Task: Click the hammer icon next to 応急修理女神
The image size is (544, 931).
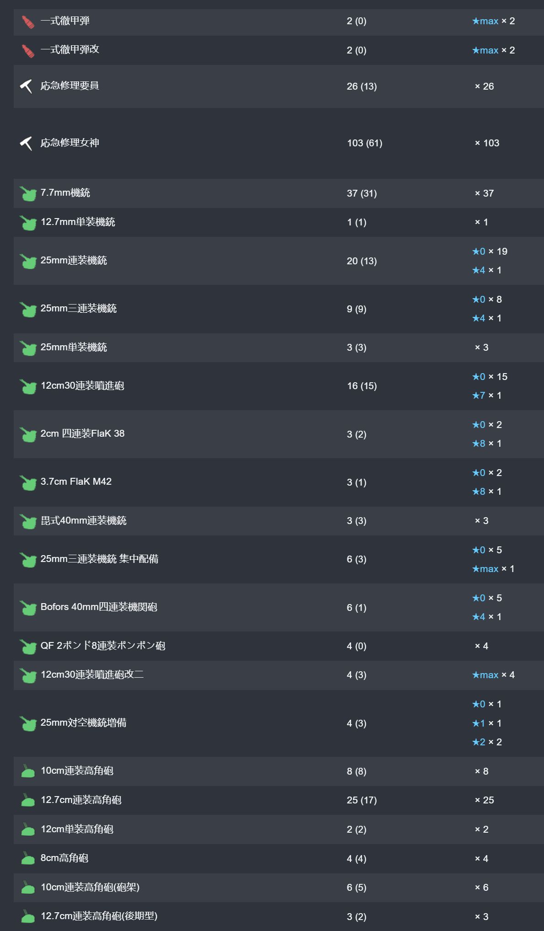Action: [27, 143]
